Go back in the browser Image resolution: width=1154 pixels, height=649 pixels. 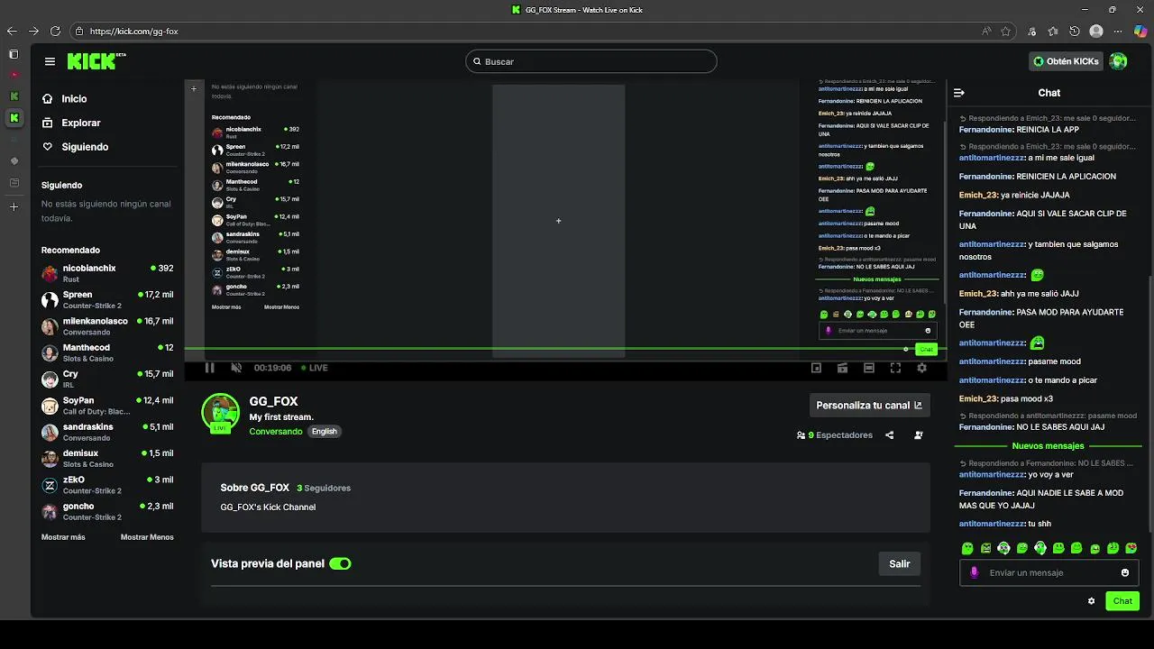(x=12, y=31)
